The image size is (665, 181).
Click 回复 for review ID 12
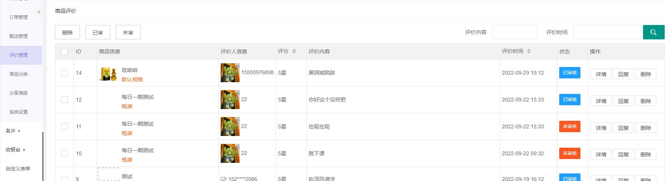point(623,101)
